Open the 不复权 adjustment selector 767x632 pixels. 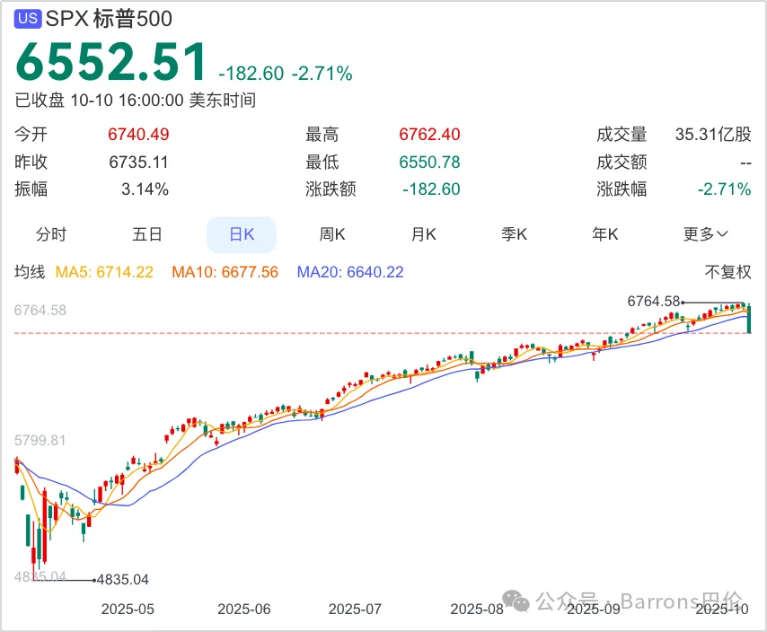coord(727,272)
